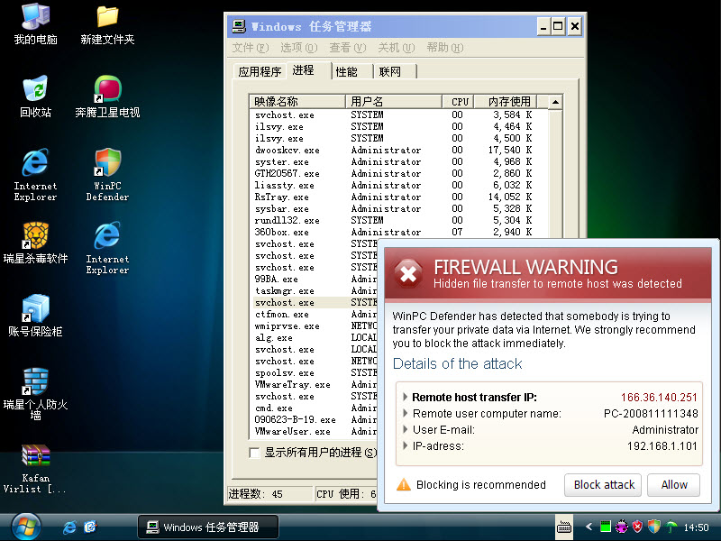Click Allow button in firewall warning

(673, 485)
